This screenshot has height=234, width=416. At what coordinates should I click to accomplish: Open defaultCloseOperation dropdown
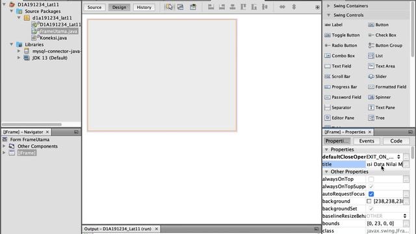(398, 157)
